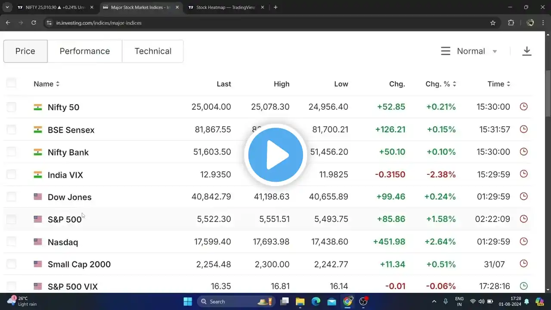Click the browser forward arrow
Image resolution: width=551 pixels, height=310 pixels.
[x=21, y=23]
